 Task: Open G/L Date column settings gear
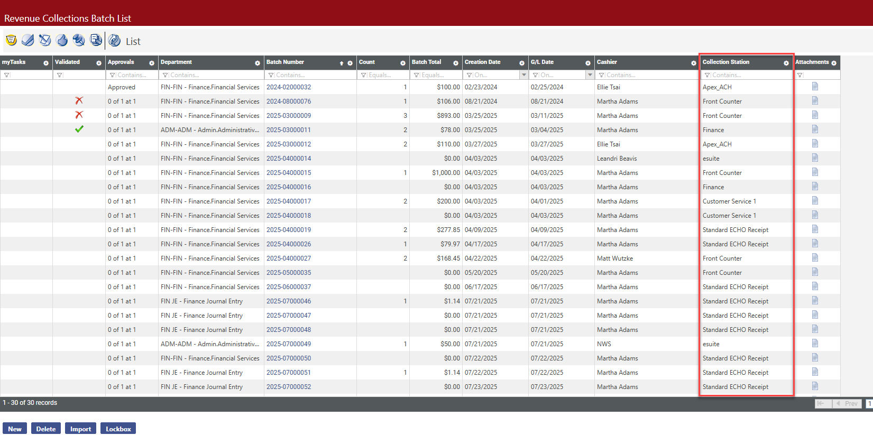[x=588, y=63]
